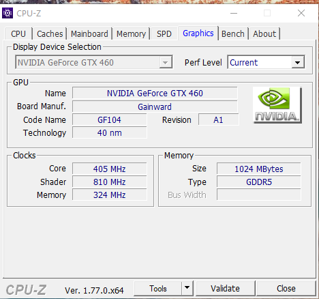The width and height of the screenshot is (319, 299).
Task: Click the 324 MHz memory clock value
Action: pyautogui.click(x=109, y=195)
